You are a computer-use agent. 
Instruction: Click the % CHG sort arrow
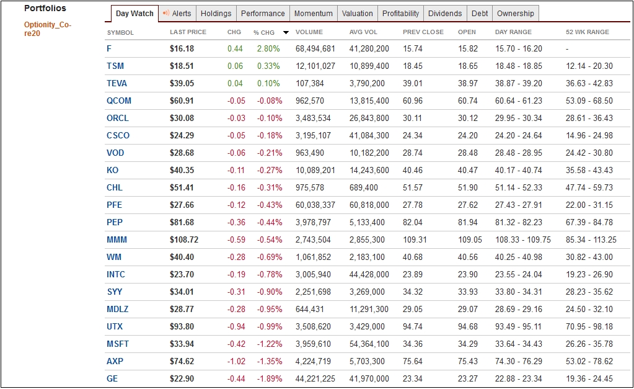pyautogui.click(x=286, y=32)
